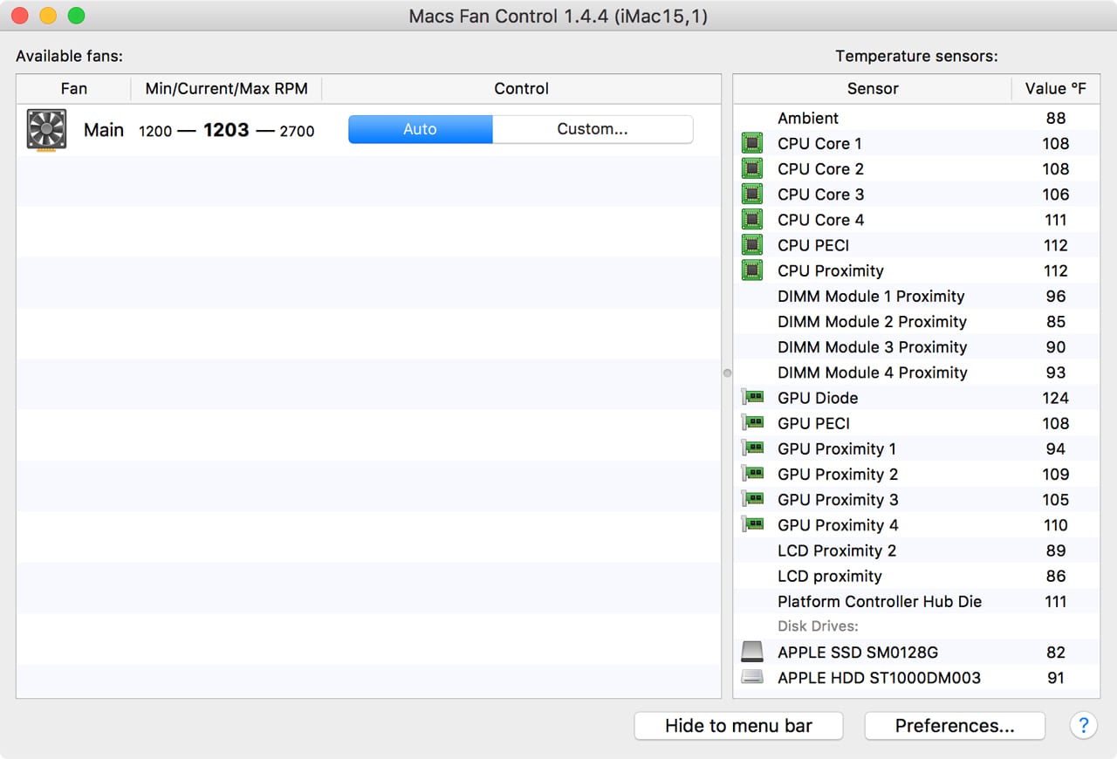Click the GPU Proximity 4 card icon

tap(752, 525)
